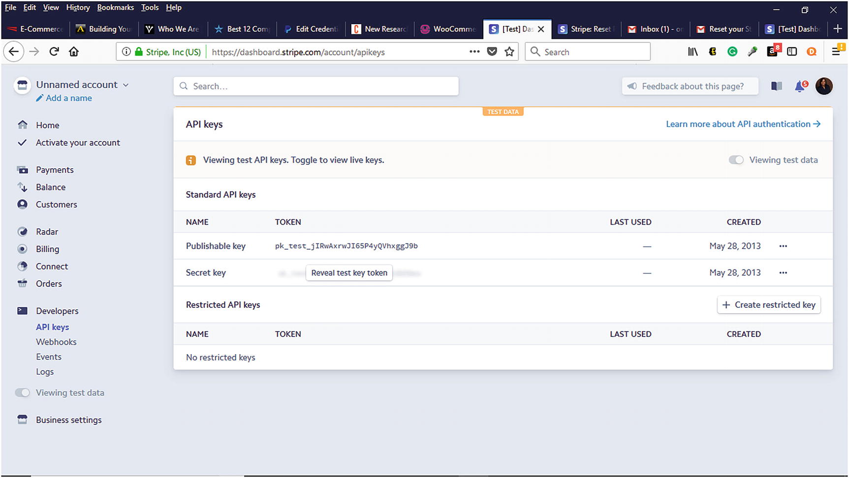Open the user profile avatar
This screenshot has height=478, width=849.
click(823, 86)
